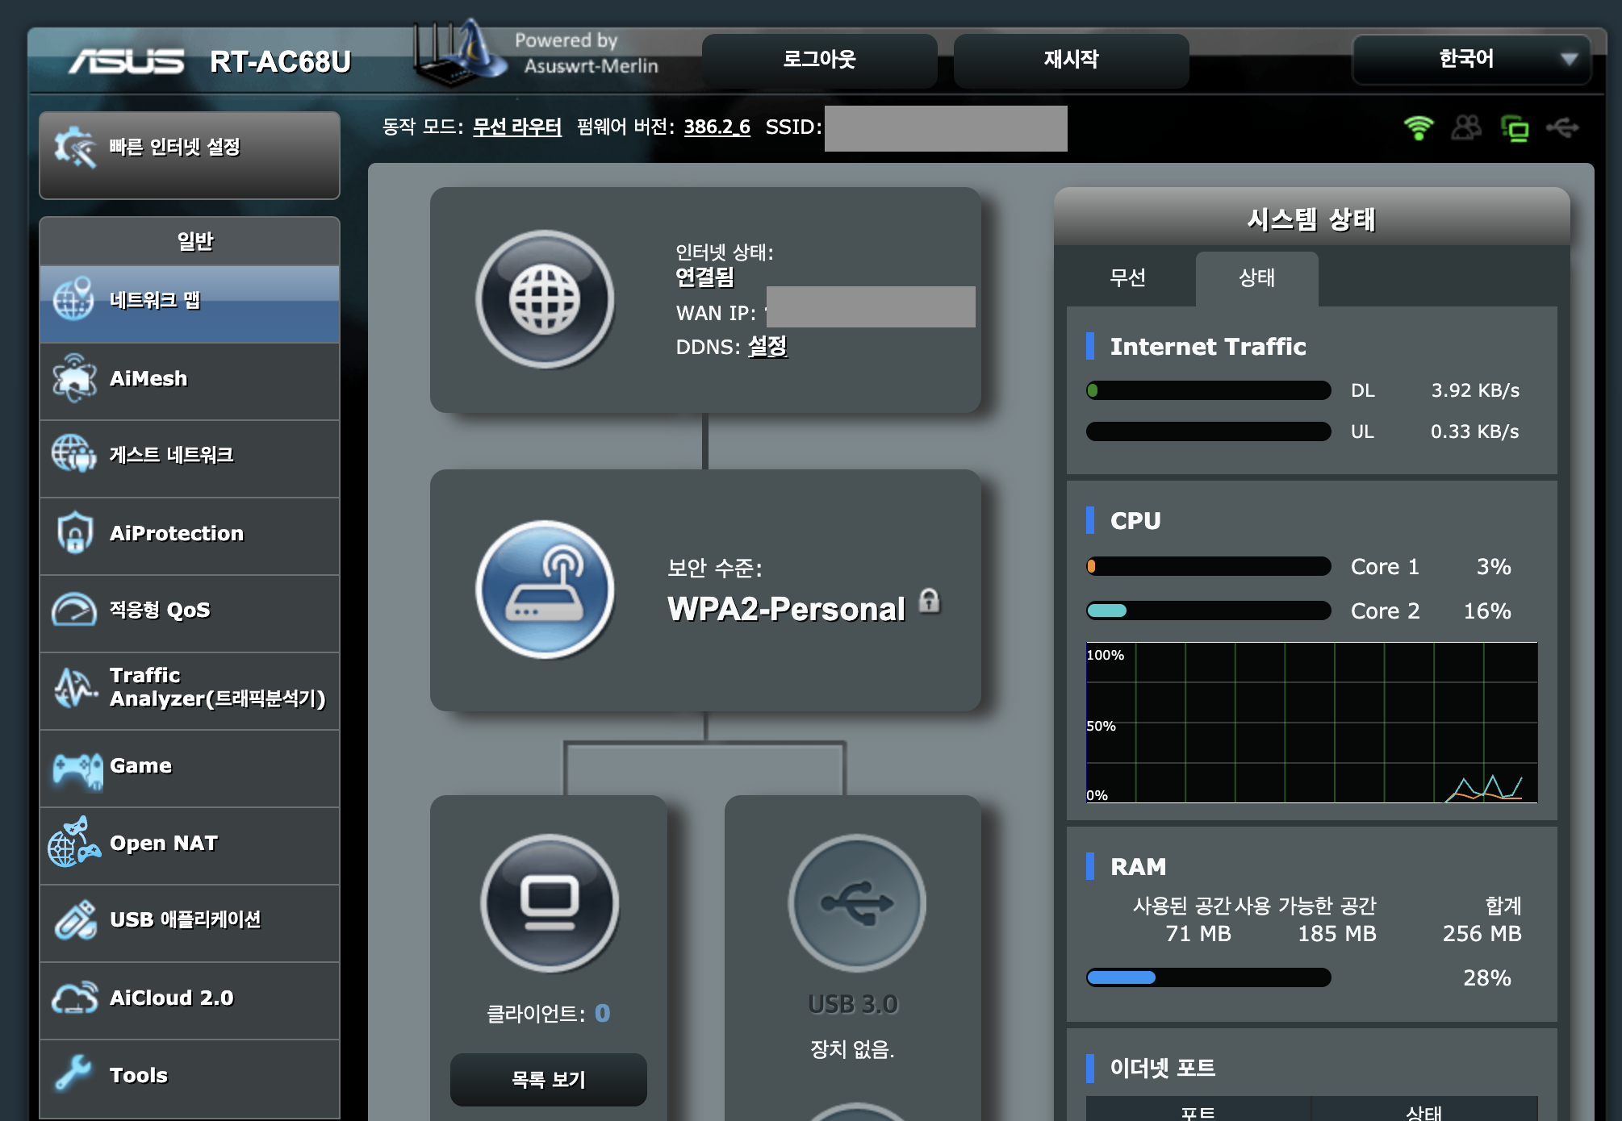
Task: Click the 목록 보기 client list button
Action: click(548, 1079)
